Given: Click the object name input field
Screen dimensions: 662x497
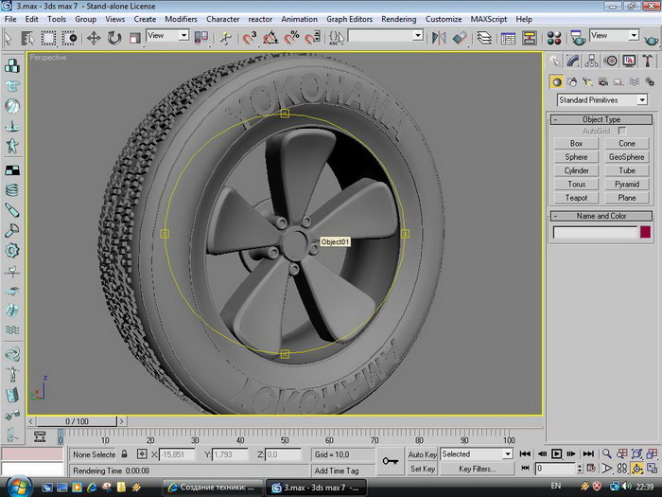Looking at the screenshot, I should (x=595, y=232).
